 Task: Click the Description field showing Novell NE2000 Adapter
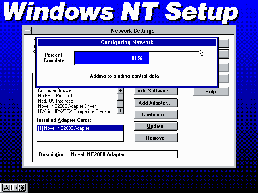click(124, 154)
